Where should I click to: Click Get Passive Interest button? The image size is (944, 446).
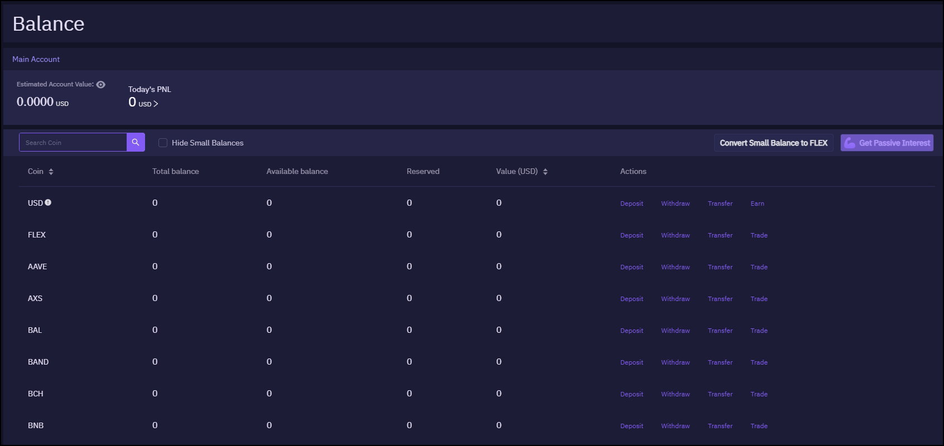pos(887,143)
